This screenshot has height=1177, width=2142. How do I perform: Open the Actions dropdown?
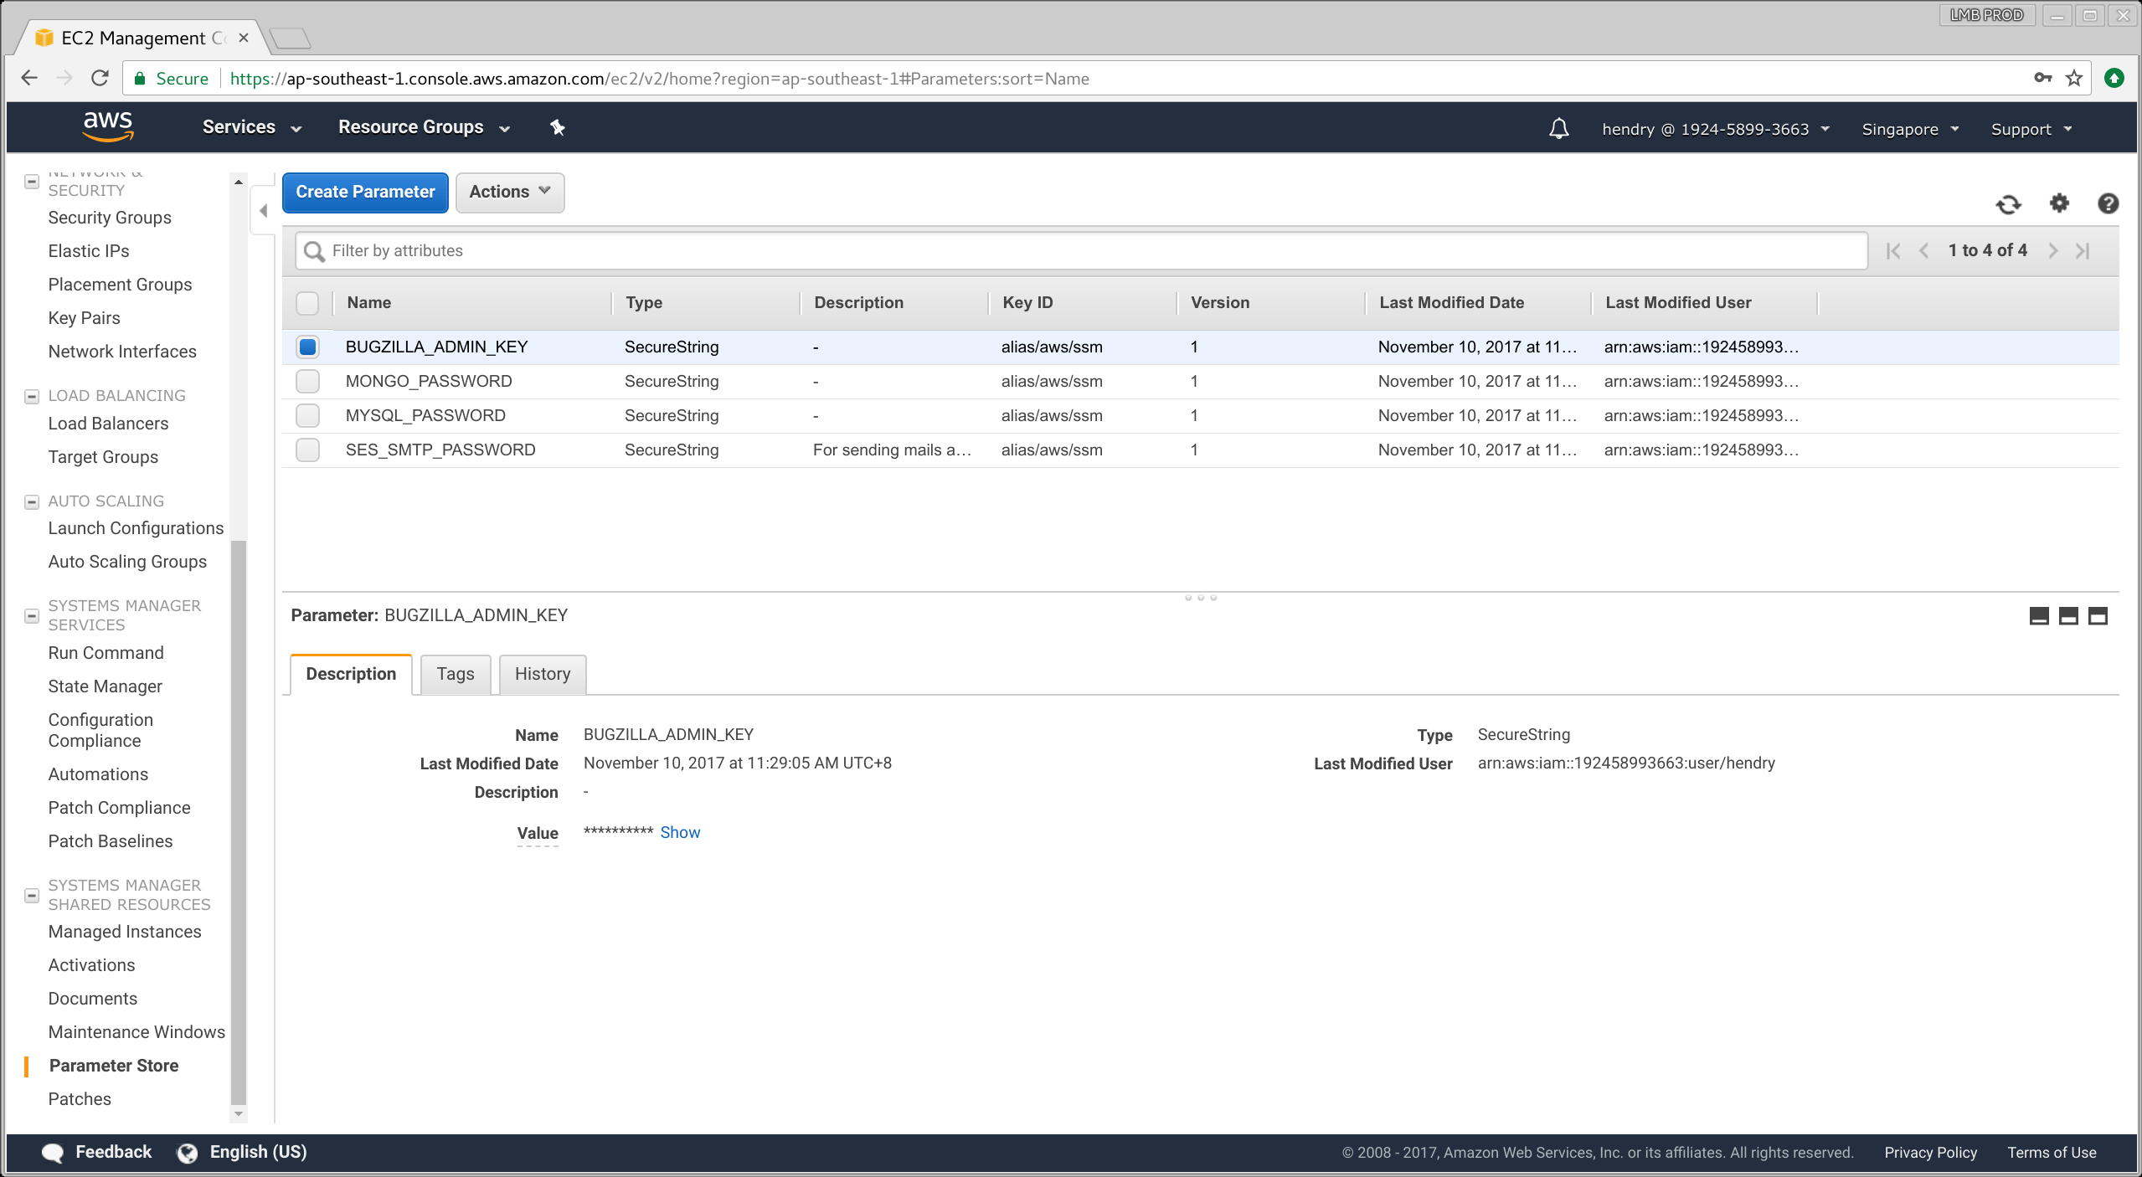coord(509,193)
